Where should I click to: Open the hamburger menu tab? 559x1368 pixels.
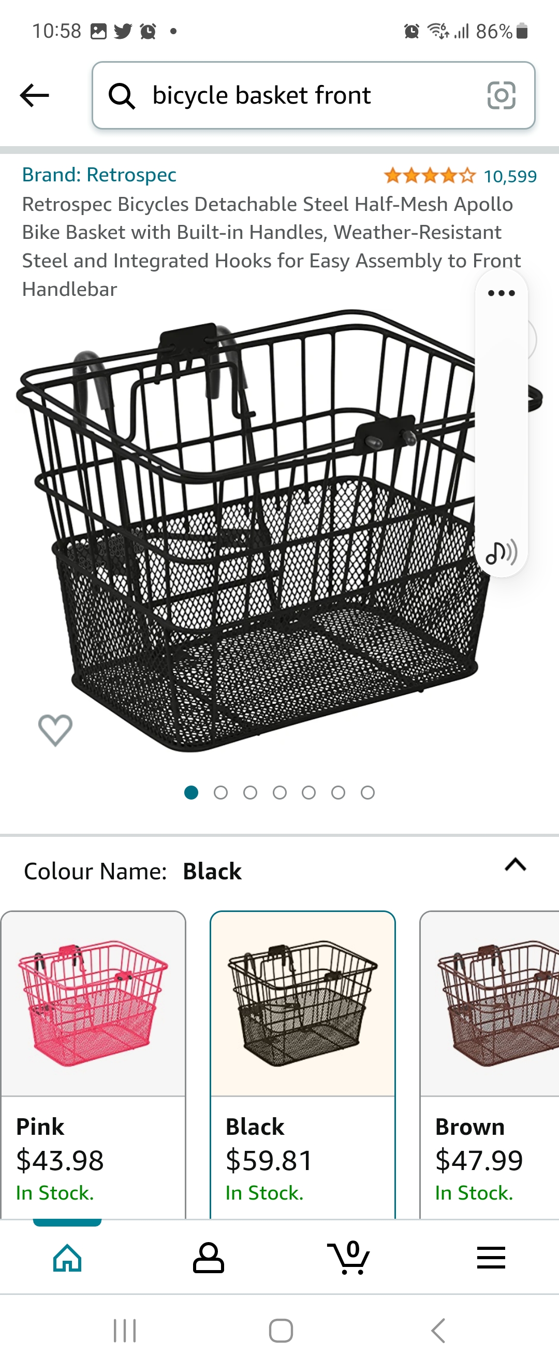pyautogui.click(x=491, y=1258)
